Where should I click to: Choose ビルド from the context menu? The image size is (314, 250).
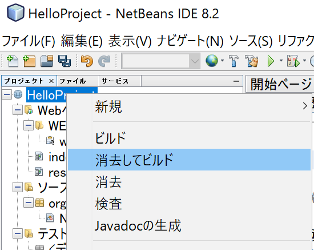click(x=189, y=138)
